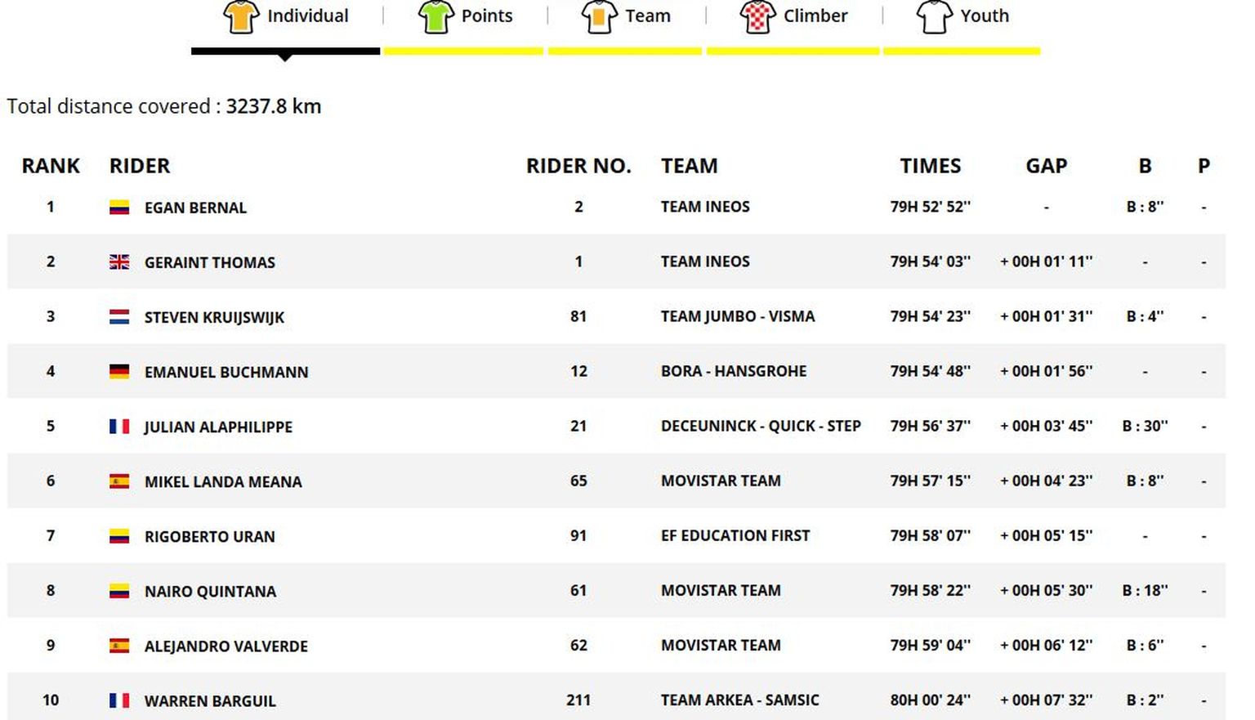Viewport: 1255px width, 720px height.
Task: Click the white Youth jersey icon
Action: 934,16
